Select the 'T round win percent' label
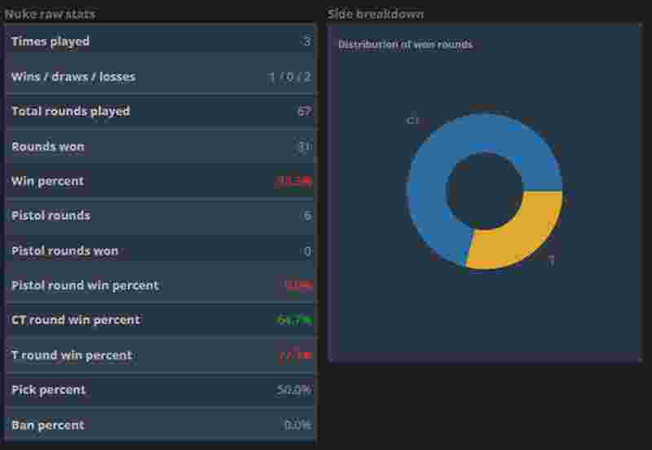 coord(72,355)
